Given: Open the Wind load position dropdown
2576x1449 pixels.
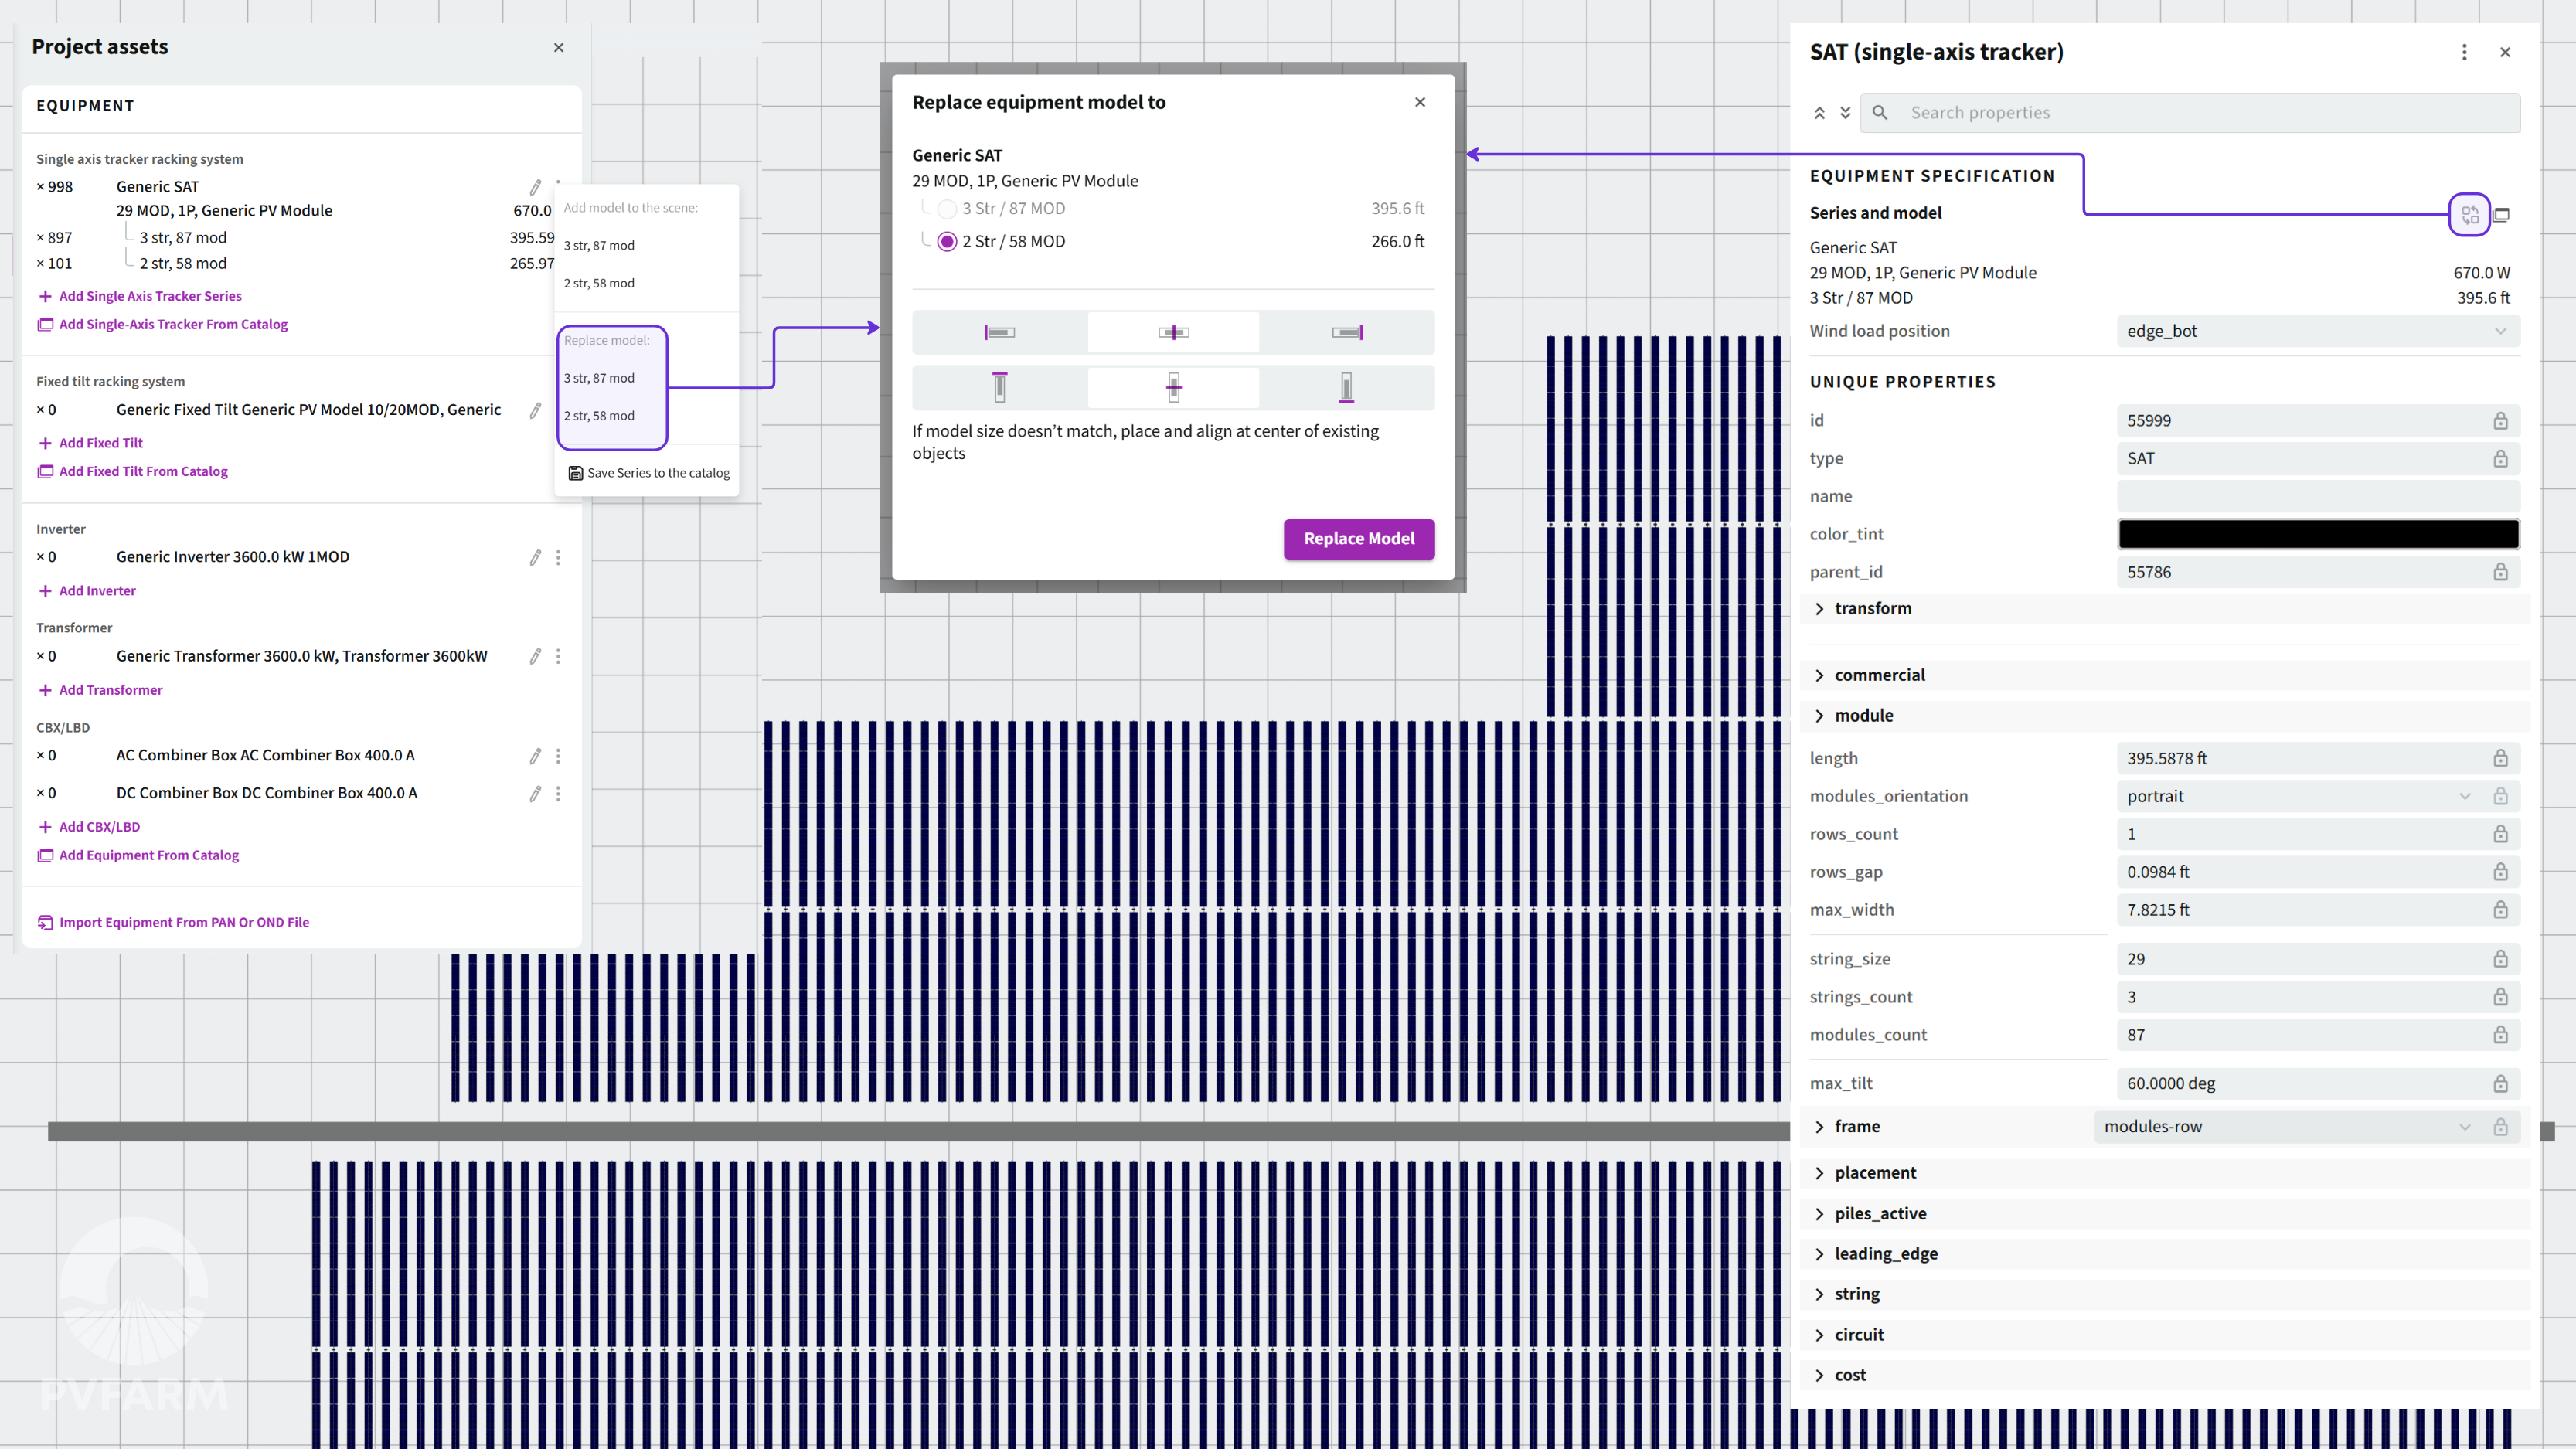Looking at the screenshot, I should click(2317, 331).
